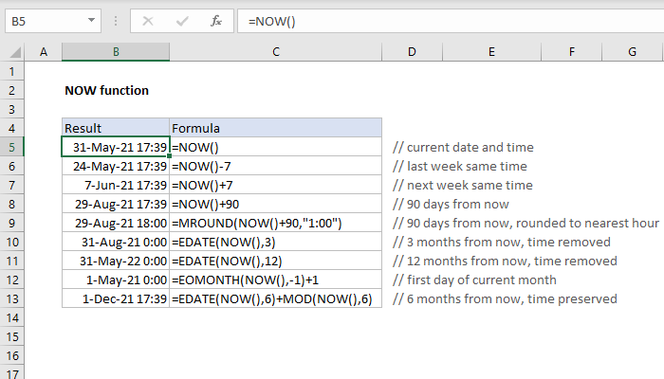Click the =NOW()-7 formula cell
The height and width of the screenshot is (379, 664).
[x=276, y=166]
